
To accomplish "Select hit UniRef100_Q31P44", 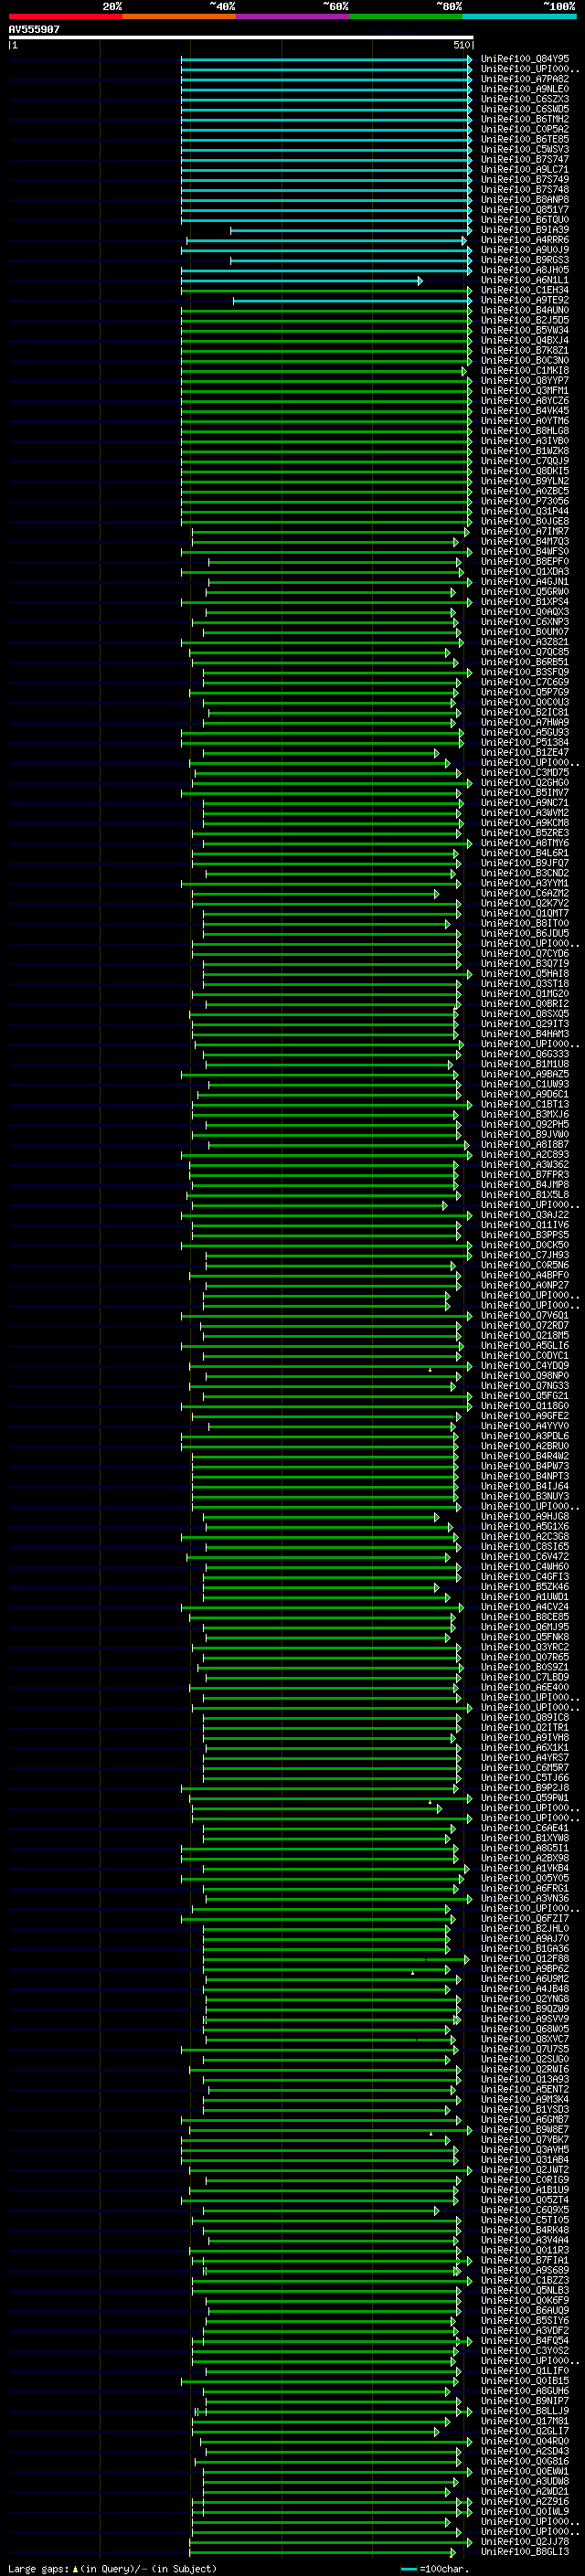I will (525, 512).
